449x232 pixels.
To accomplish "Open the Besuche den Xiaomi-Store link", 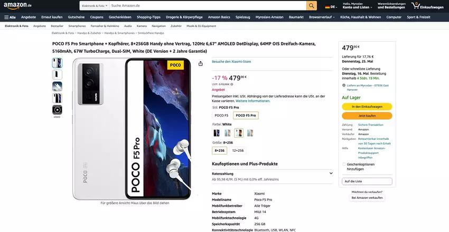I will click(x=231, y=62).
